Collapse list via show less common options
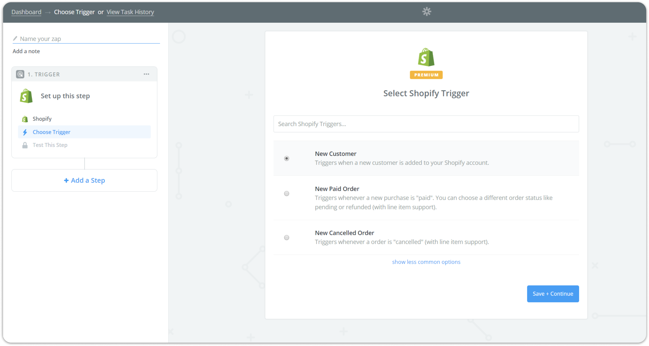The width and height of the screenshot is (649, 346). (426, 262)
